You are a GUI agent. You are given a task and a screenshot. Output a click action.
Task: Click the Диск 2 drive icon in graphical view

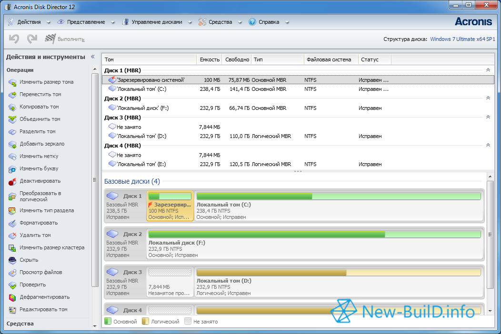coord(112,234)
